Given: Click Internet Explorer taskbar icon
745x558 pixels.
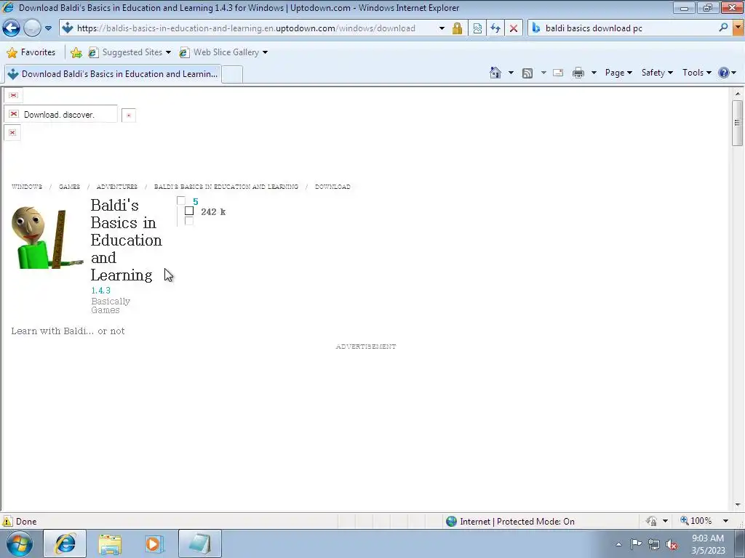Looking at the screenshot, I should pyautogui.click(x=65, y=543).
